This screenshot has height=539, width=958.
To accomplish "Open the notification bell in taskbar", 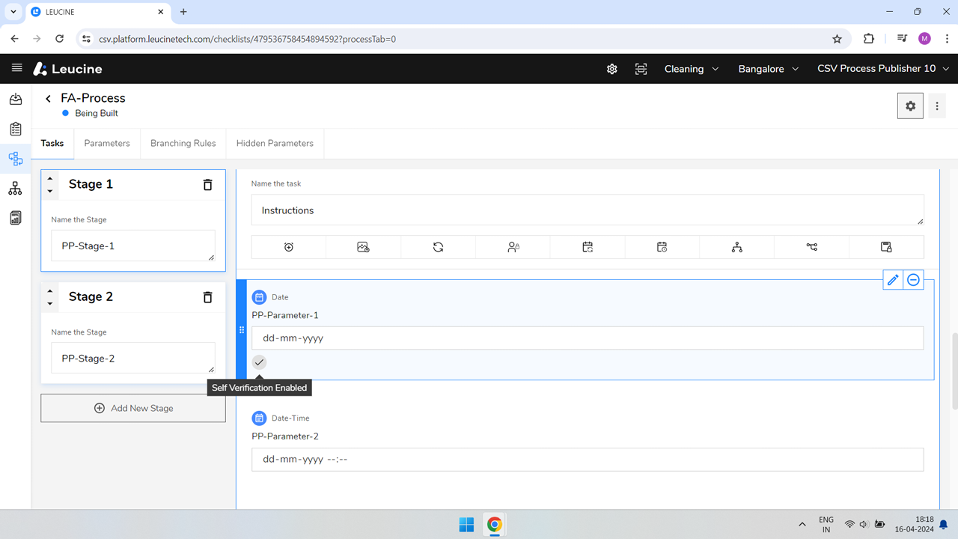I will point(944,525).
